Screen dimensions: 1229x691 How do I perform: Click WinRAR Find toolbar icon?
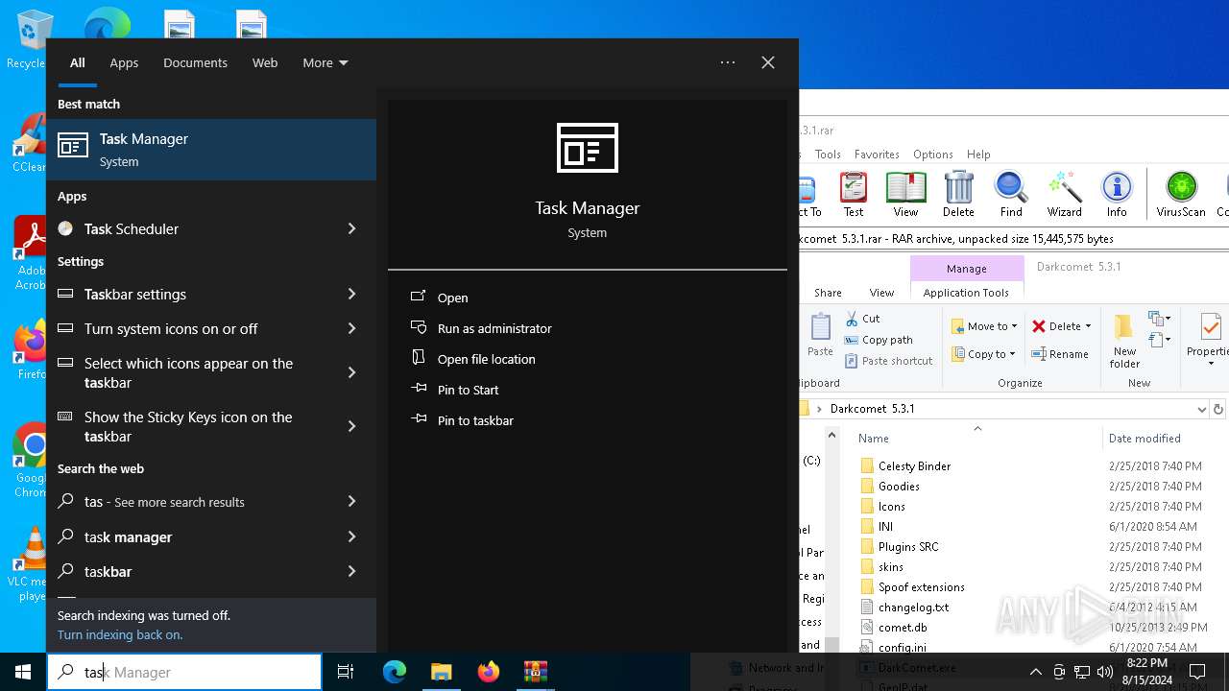tap(1011, 195)
